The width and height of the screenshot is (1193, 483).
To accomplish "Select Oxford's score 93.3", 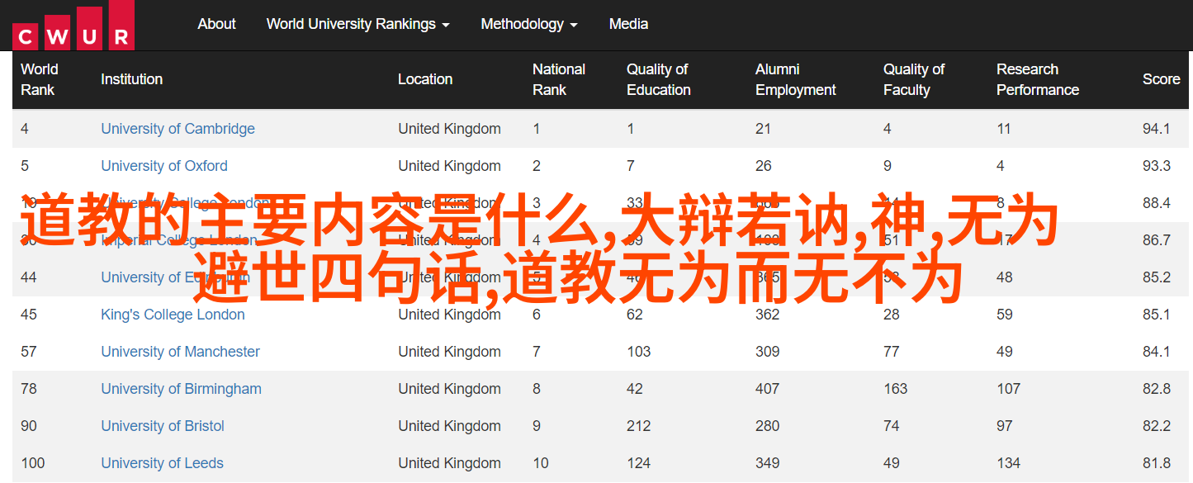I will click(1157, 166).
